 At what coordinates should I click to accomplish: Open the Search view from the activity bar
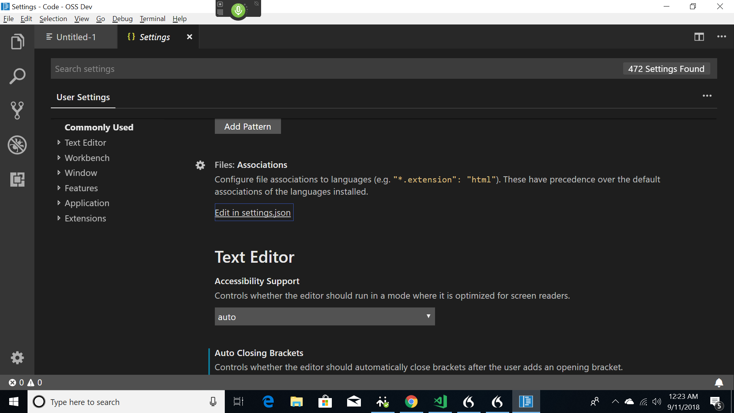click(x=17, y=76)
